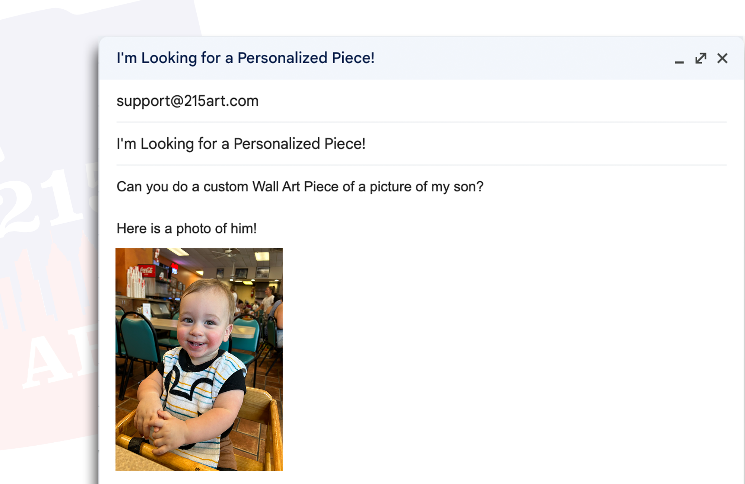Select the subject line input field
This screenshot has width=745, height=484.
point(421,144)
